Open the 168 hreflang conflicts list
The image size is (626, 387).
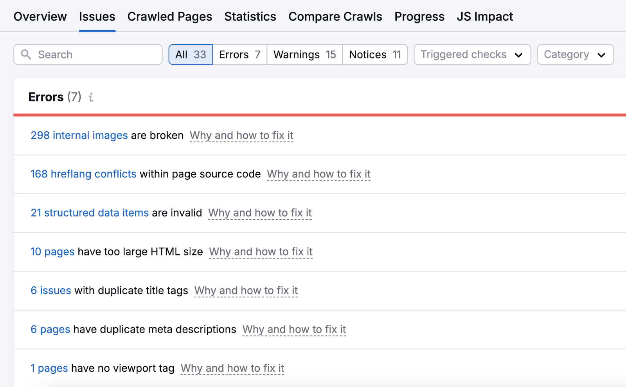pos(83,174)
